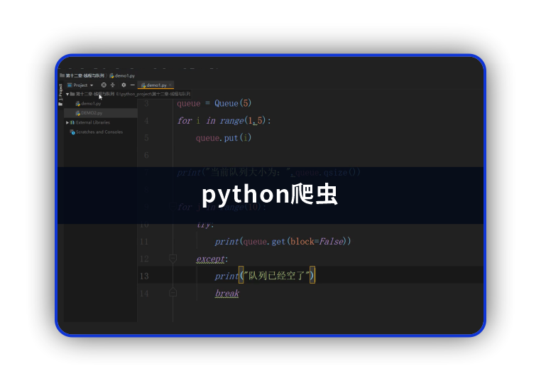Click the Scratches and Consoles icon
Screen dimensions: 541x391
click(x=72, y=132)
